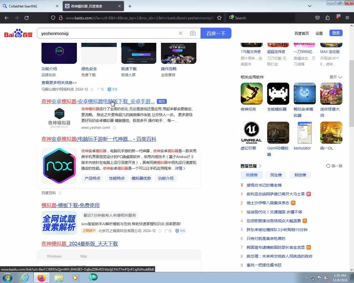Bookmark this page with star icon

coord(219,18)
